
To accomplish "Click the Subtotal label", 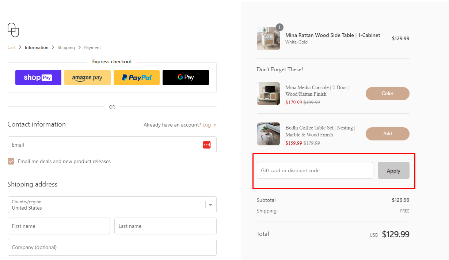I will coord(266,200).
